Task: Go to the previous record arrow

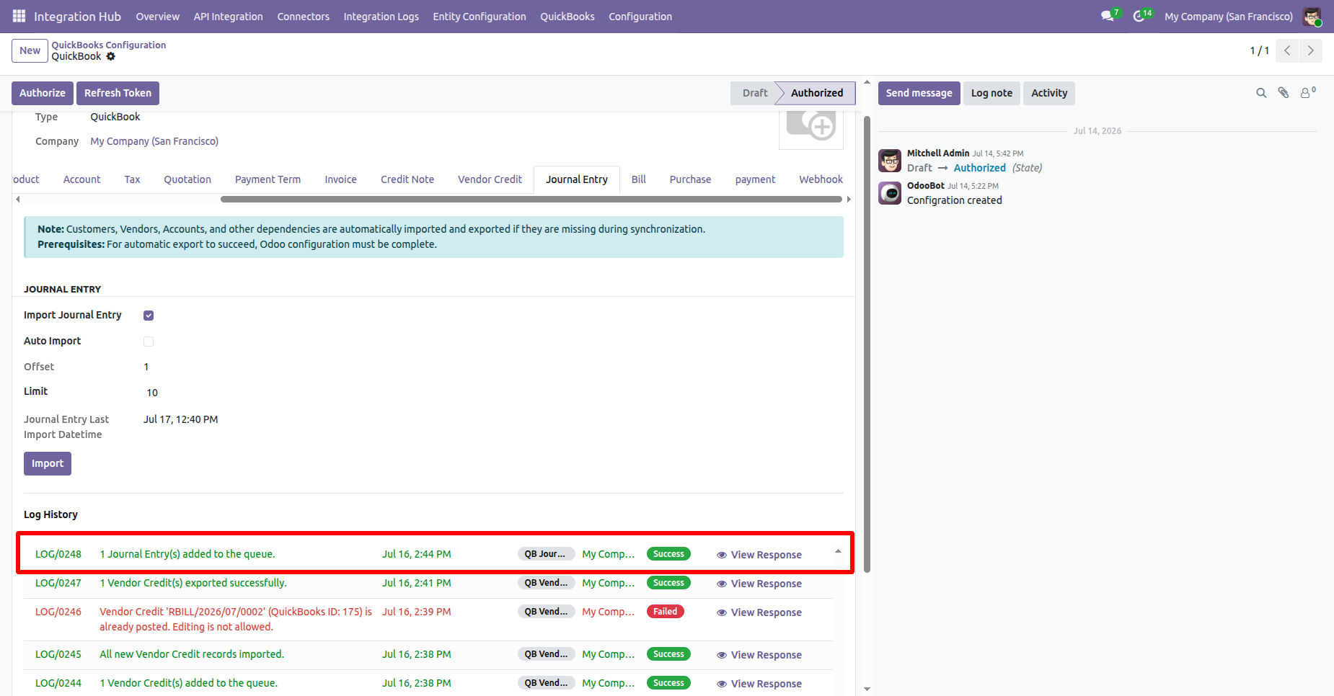Action: click(x=1287, y=50)
